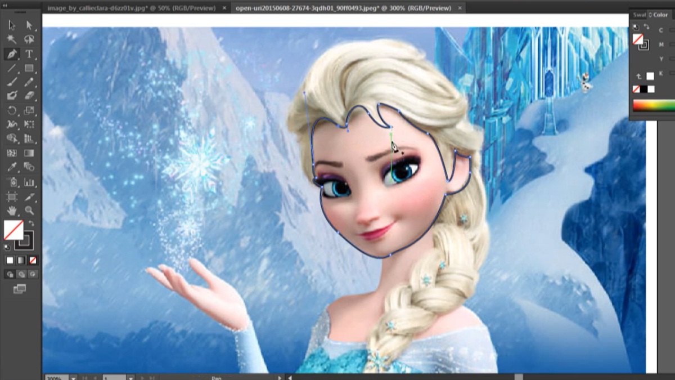Select the Eraser tool
The image size is (675, 380).
click(x=29, y=96)
